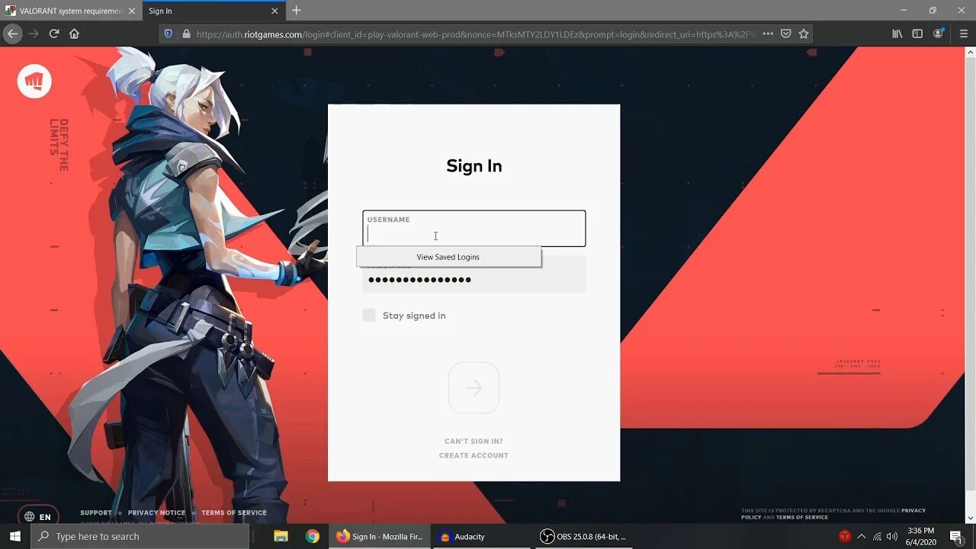Launch Chrome from the taskbar
This screenshot has width=976, height=549.
tap(312, 536)
